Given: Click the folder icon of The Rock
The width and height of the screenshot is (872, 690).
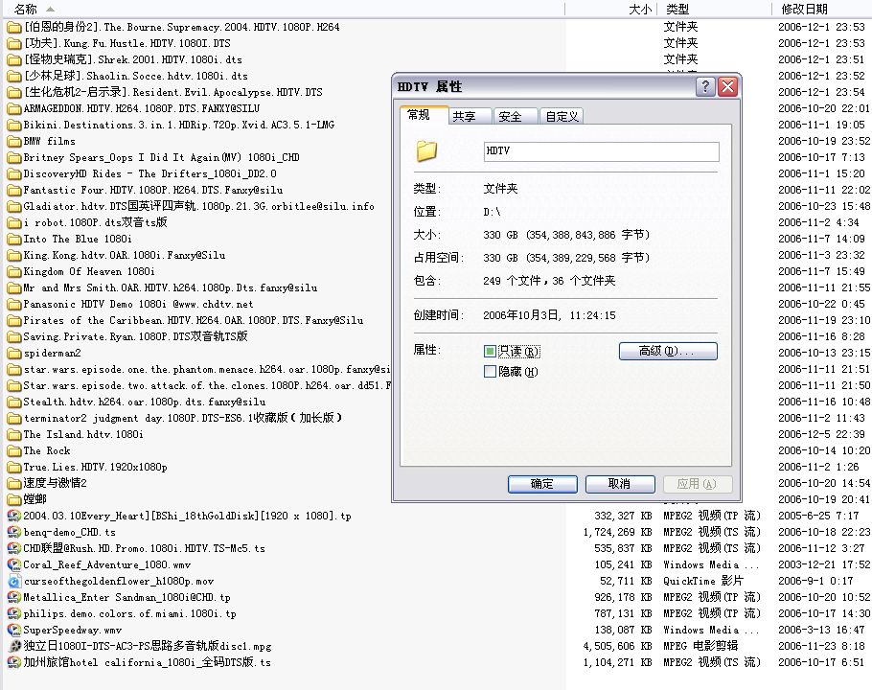Looking at the screenshot, I should (x=13, y=451).
